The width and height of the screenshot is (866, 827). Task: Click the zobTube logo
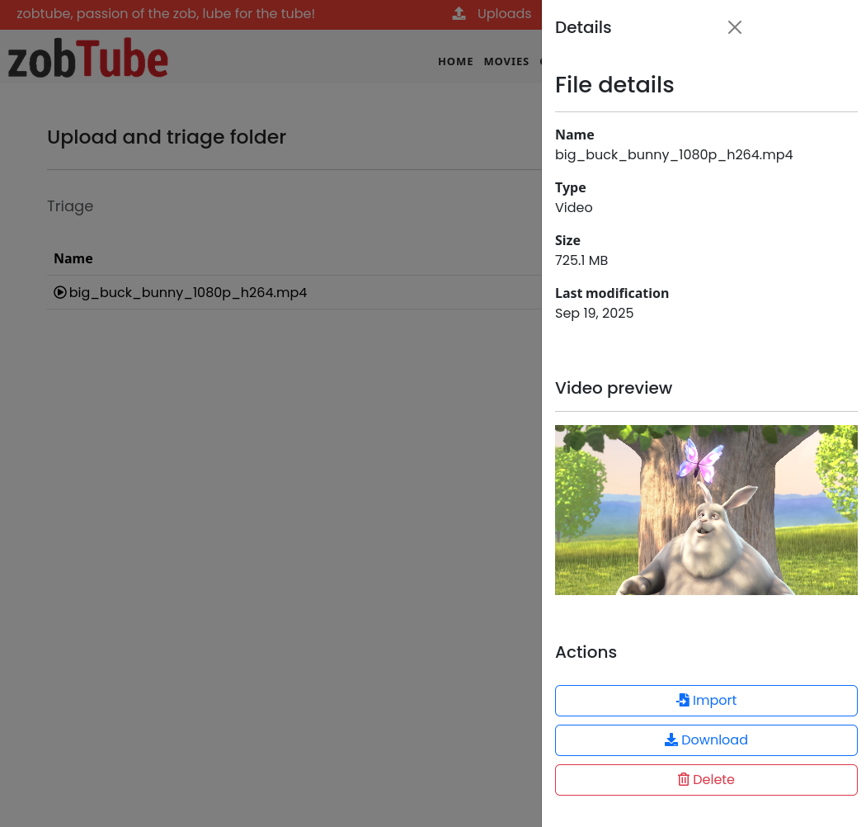pos(87,58)
